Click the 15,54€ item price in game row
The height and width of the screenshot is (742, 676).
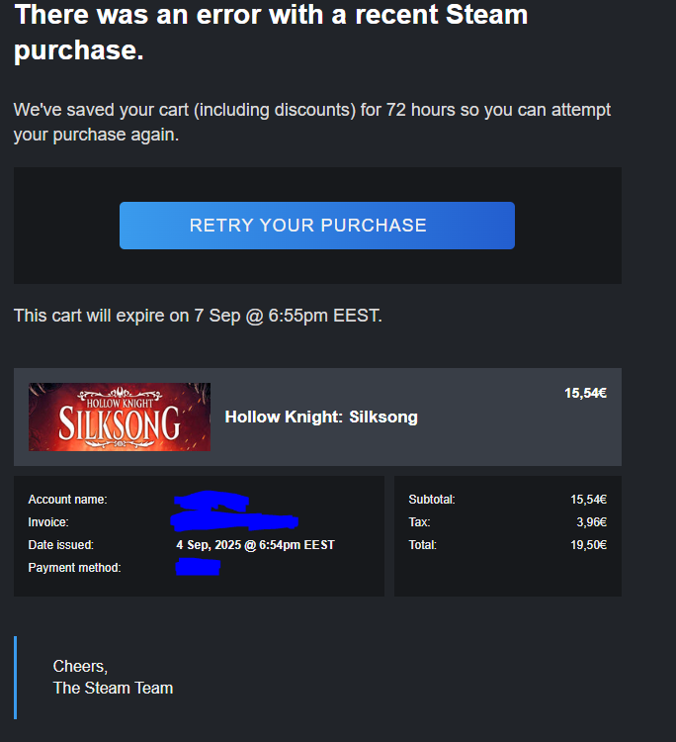click(585, 393)
